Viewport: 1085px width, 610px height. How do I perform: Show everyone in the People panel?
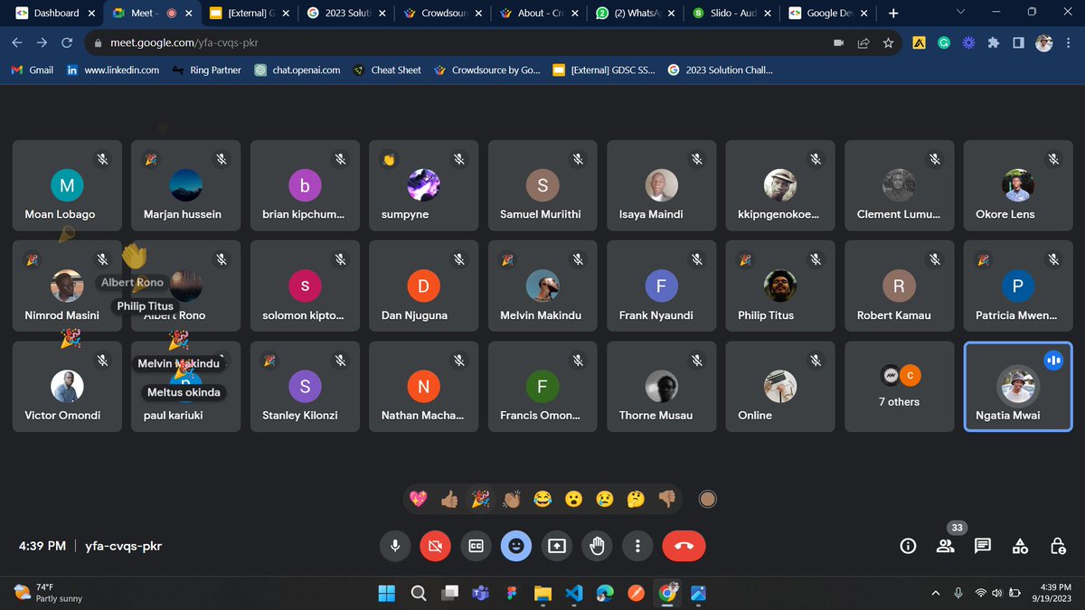946,546
